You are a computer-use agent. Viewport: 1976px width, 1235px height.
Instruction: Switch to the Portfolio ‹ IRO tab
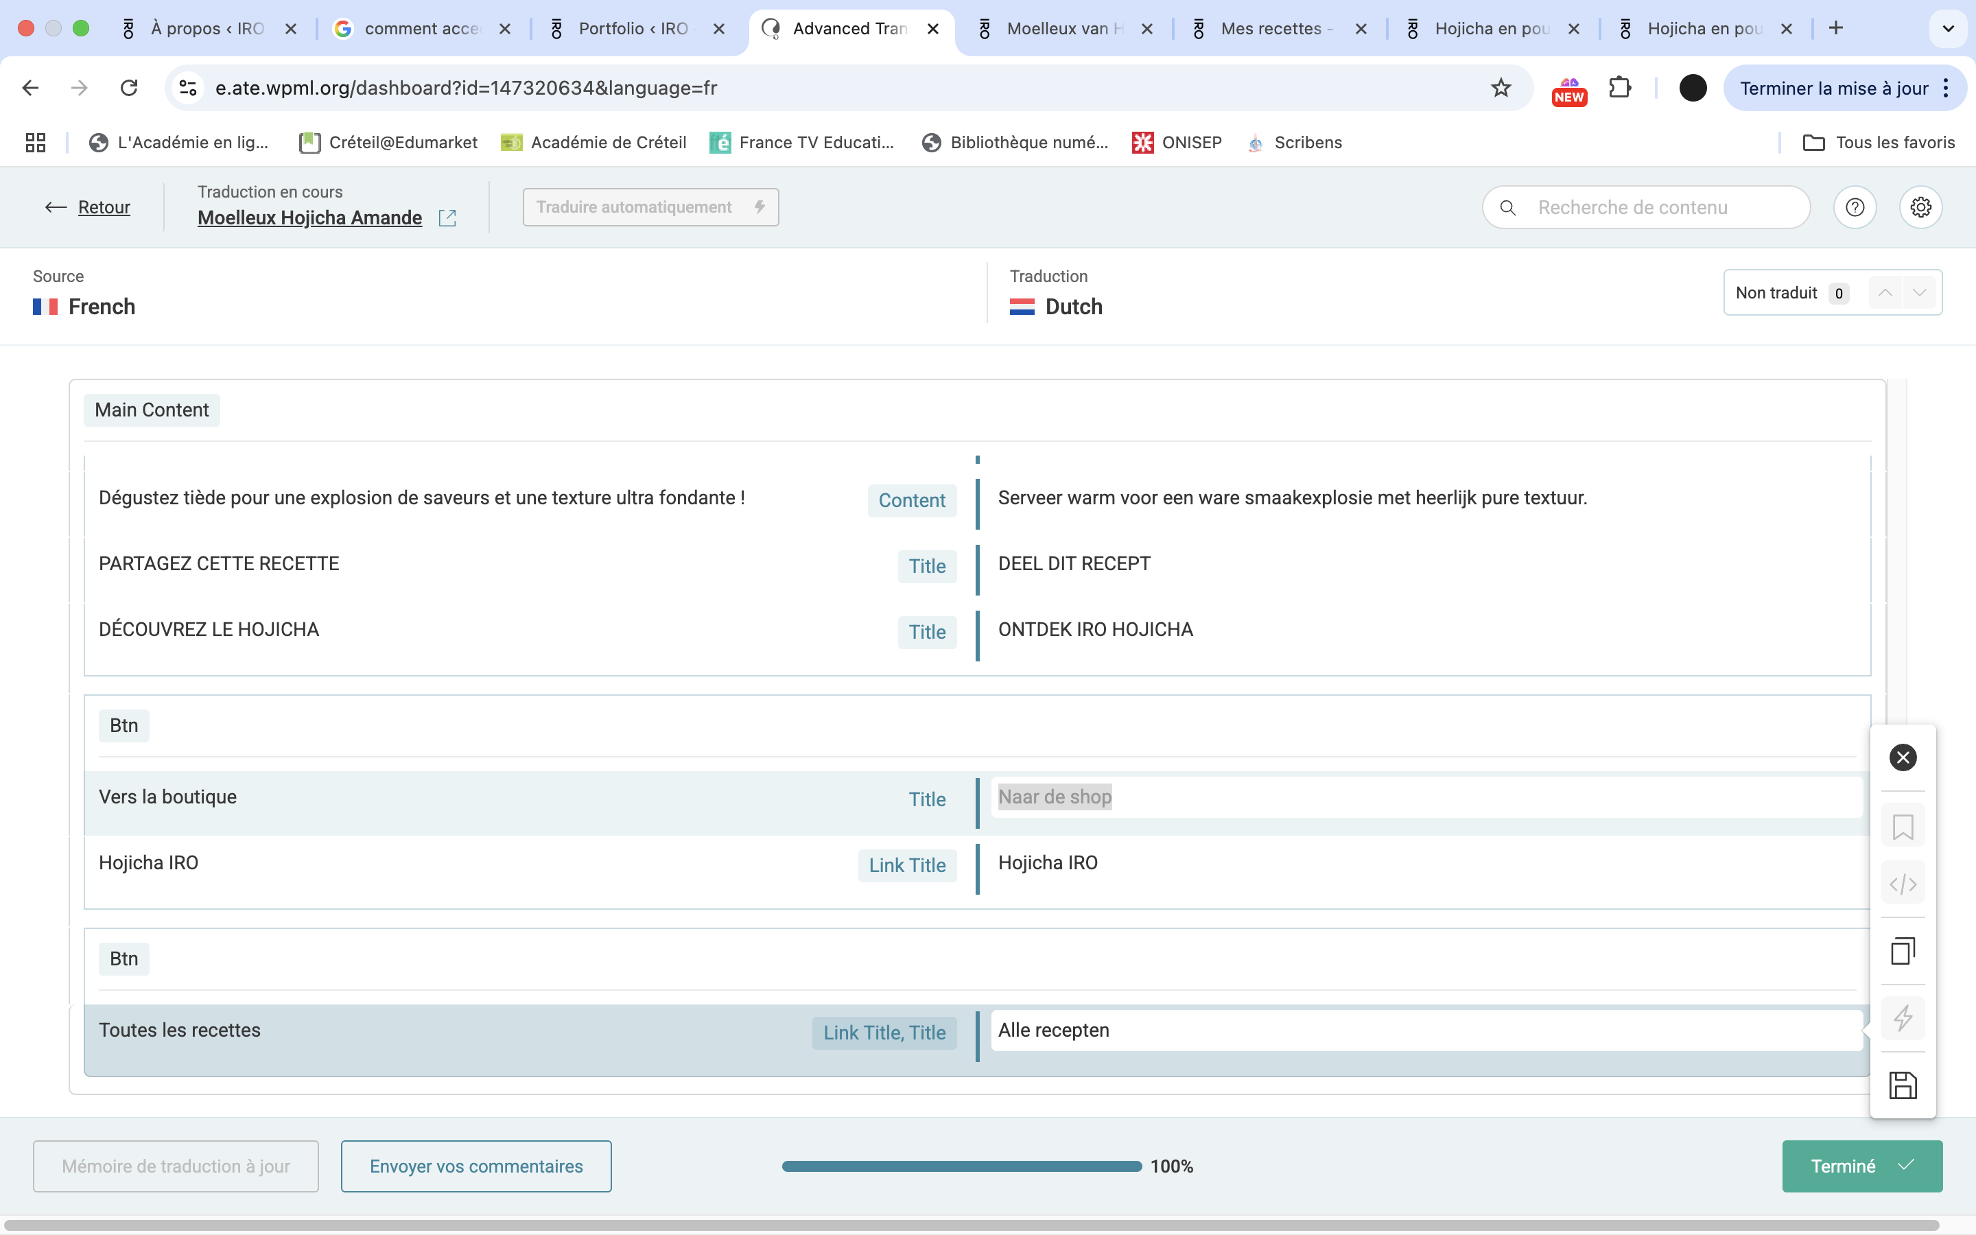(633, 29)
